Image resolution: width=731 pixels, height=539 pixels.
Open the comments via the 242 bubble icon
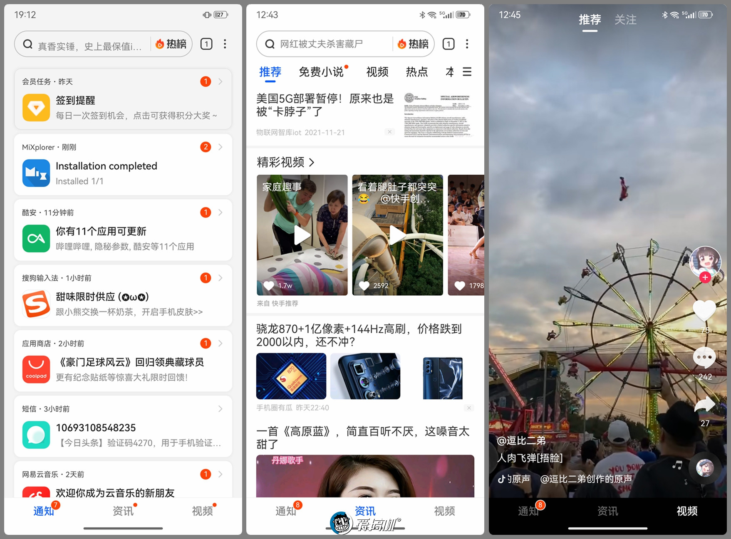[704, 357]
